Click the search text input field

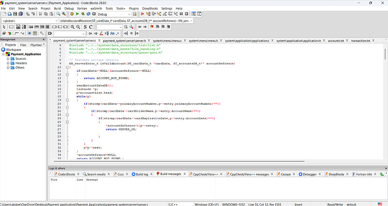tap(107, 27)
